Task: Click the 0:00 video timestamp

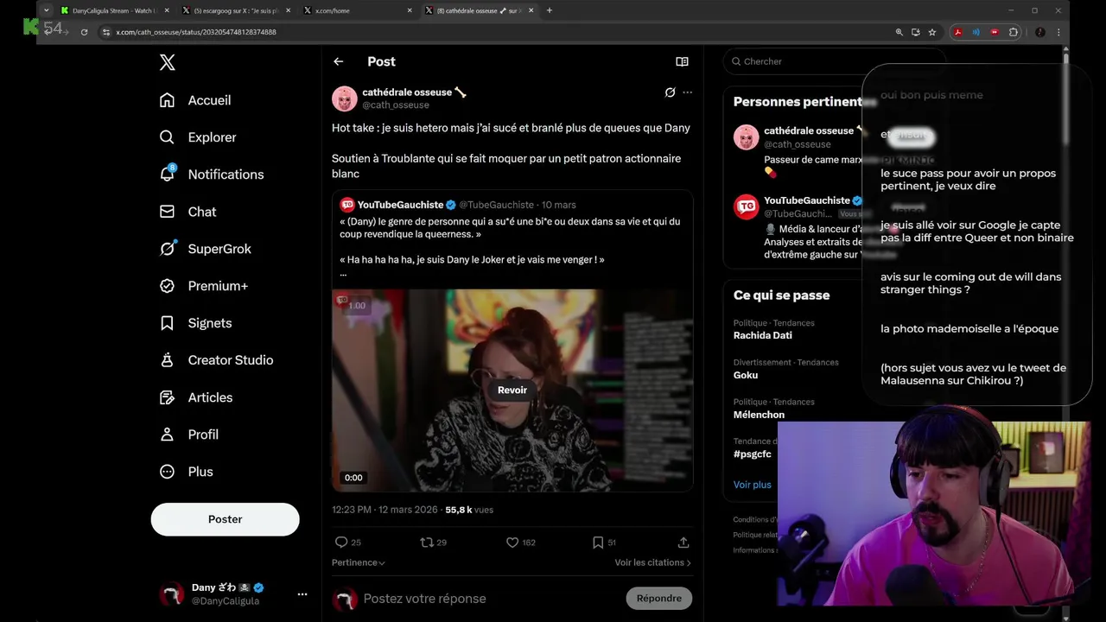Action: 353,478
